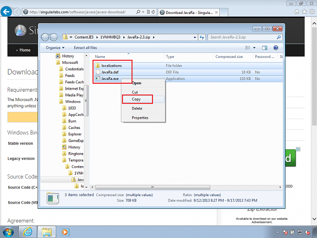
Task: Click the Search JavaRa-2.3.zip input field
Action: [x=243, y=37]
